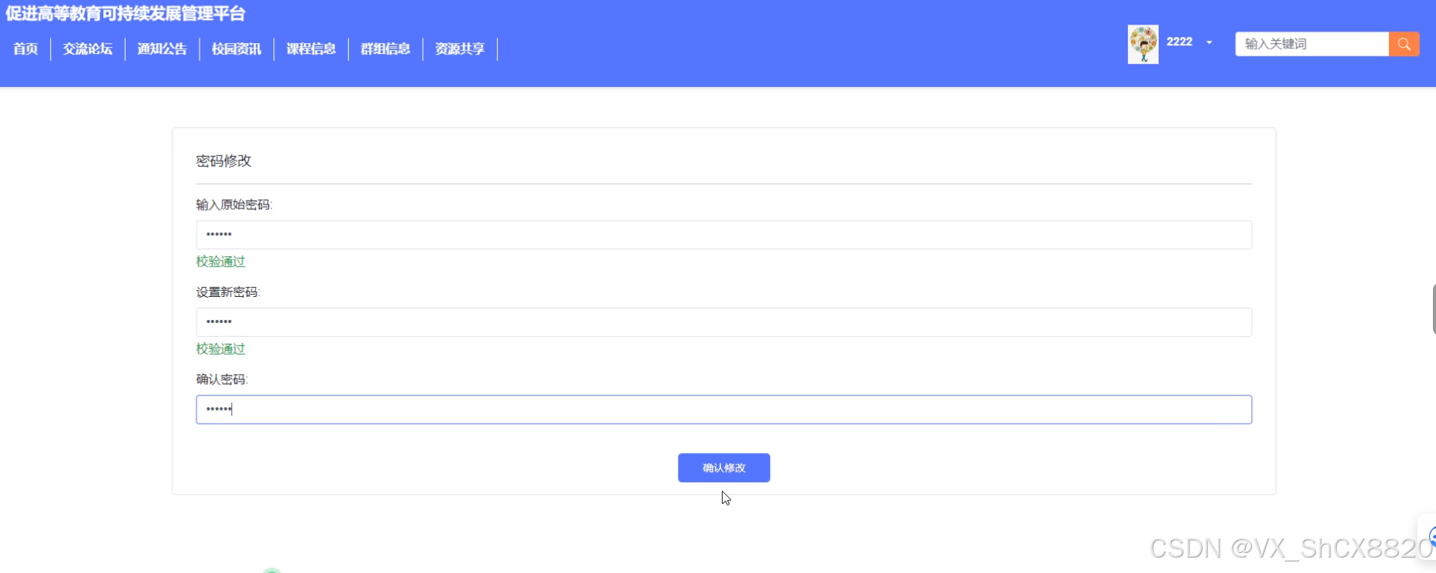Click the gray scrollbar handle on right edge
Screen dimensions: 1436x573
tap(1433, 308)
